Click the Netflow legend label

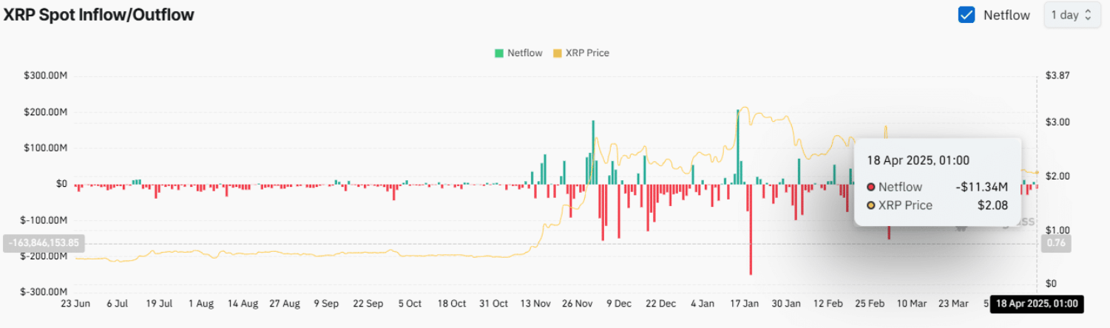point(524,53)
